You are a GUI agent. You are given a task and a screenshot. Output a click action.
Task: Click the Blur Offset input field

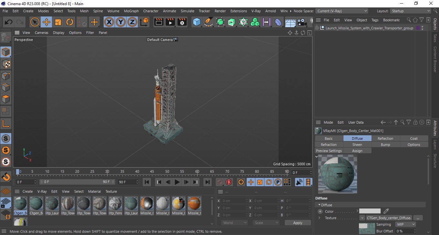[405, 231]
